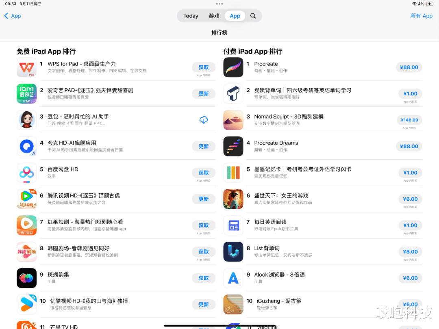This screenshot has width=439, height=329.
Task: Open the iGuzheng 爱古筝 app icon
Action: [233, 304]
